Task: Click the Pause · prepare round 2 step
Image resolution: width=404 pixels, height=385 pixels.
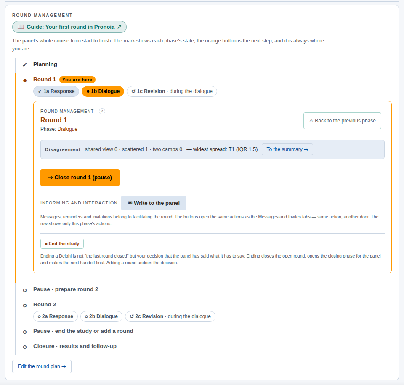Action: [66, 289]
